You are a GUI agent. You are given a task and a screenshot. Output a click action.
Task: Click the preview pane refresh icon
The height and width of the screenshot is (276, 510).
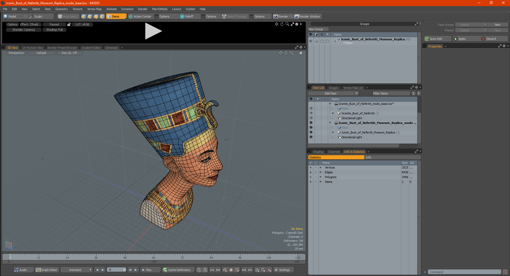[x=282, y=24]
